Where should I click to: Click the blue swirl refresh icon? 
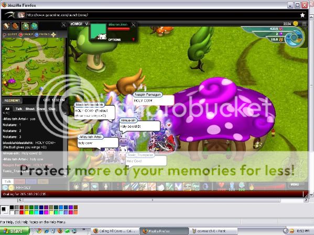click(x=205, y=187)
